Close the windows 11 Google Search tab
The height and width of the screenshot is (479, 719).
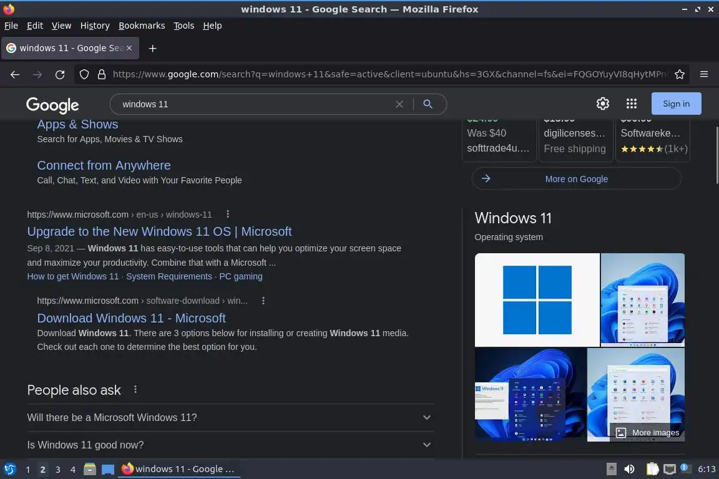click(129, 47)
